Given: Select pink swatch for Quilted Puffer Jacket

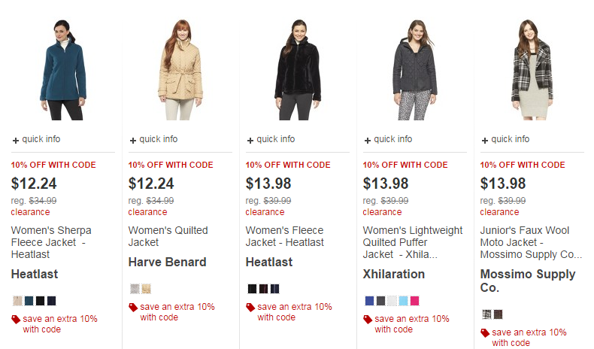Looking at the screenshot, I should tap(414, 301).
